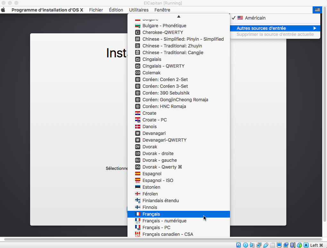Click the VirtualBox horizontal scrollbar
The width and height of the screenshot is (327, 248).
pyautogui.click(x=163, y=239)
